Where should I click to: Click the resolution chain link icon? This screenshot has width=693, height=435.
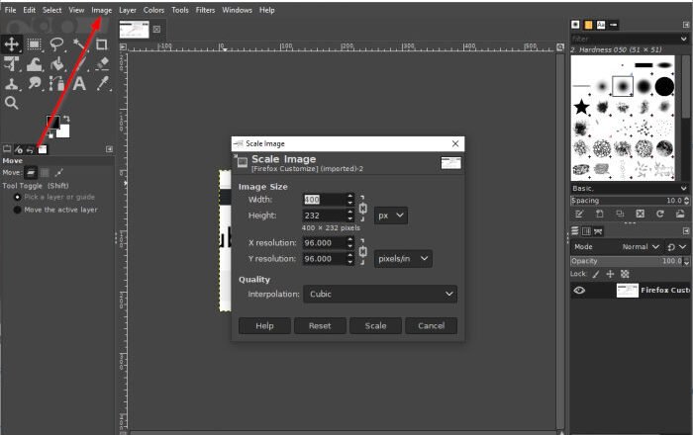pyautogui.click(x=363, y=251)
